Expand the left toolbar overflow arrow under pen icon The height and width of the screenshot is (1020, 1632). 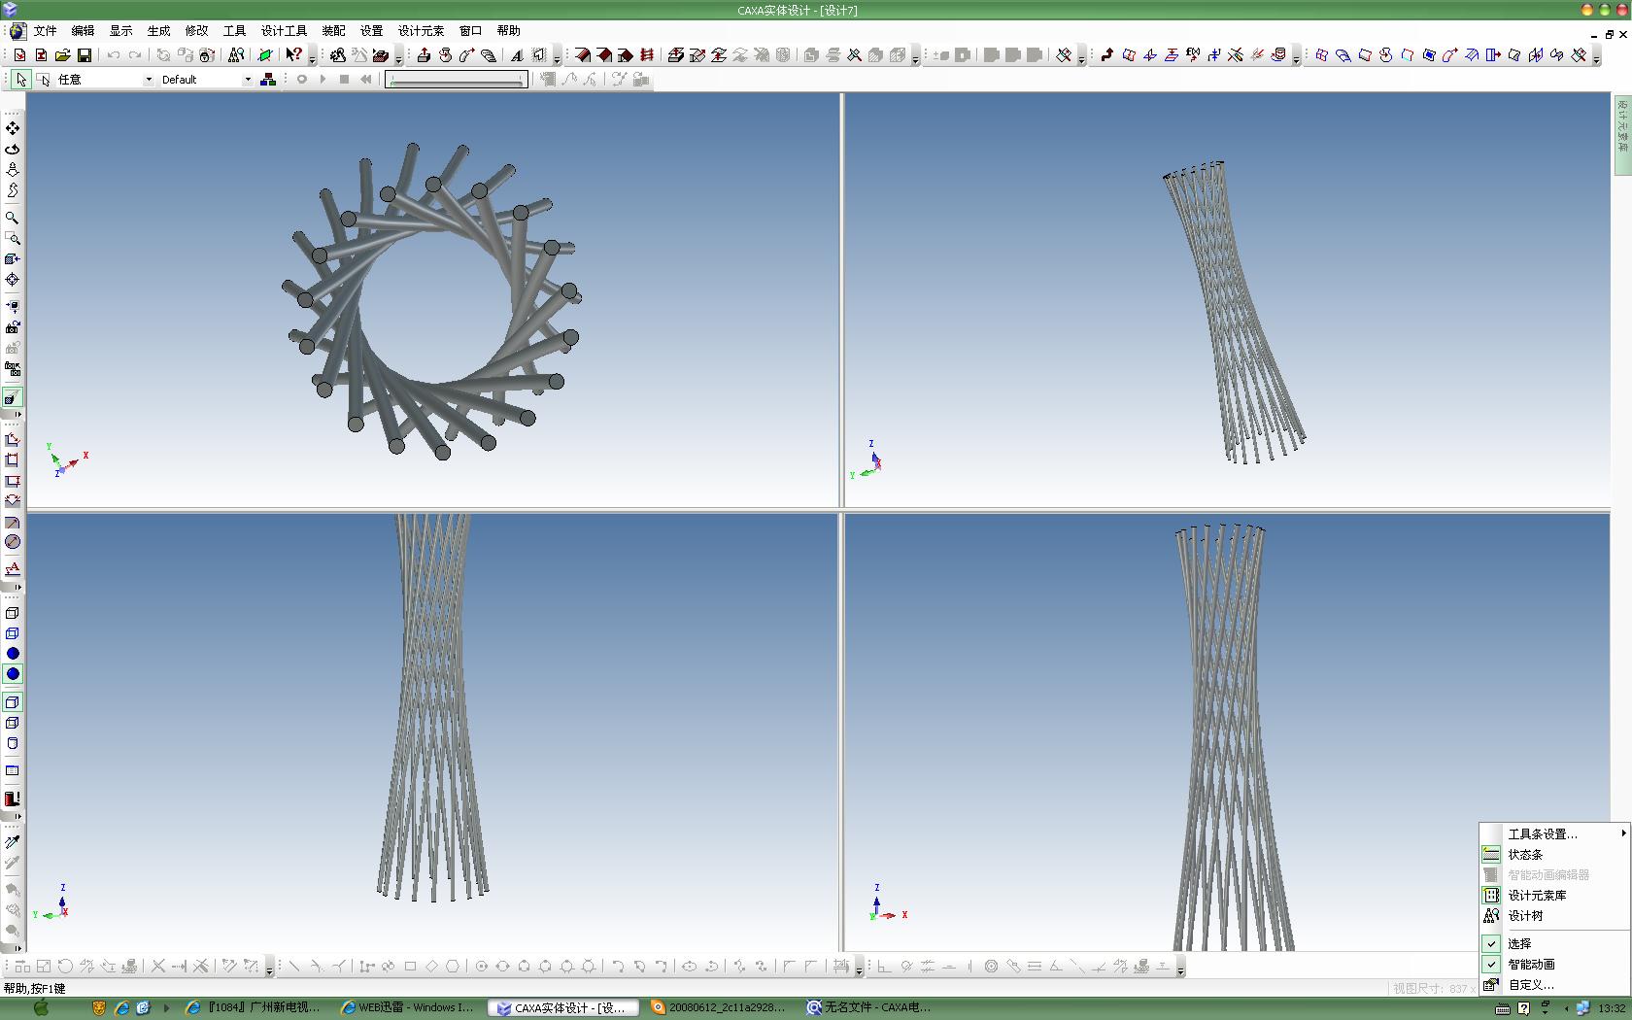17,415
